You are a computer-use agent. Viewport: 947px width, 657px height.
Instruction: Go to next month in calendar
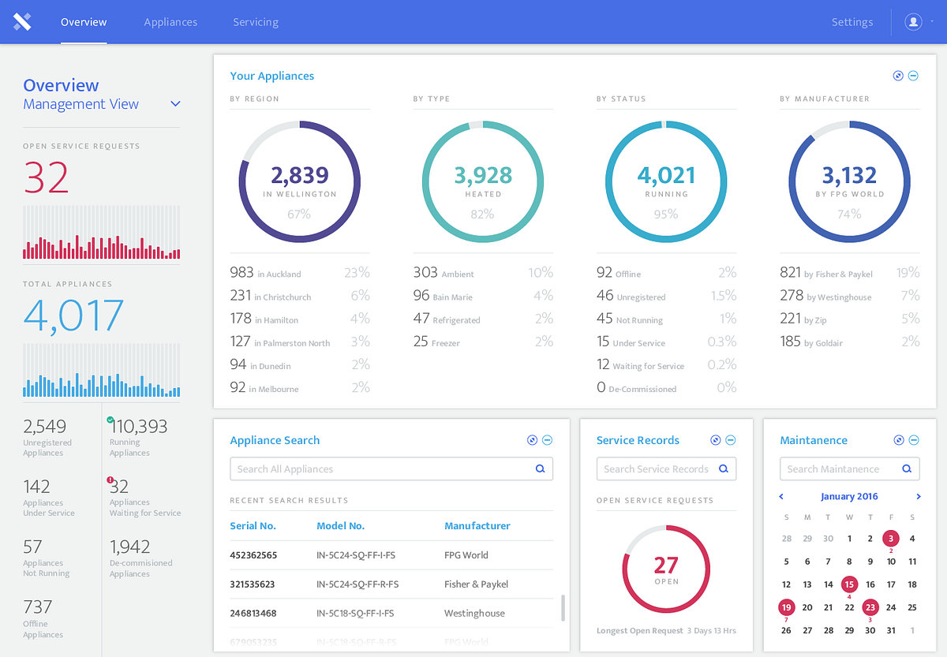[x=919, y=496]
